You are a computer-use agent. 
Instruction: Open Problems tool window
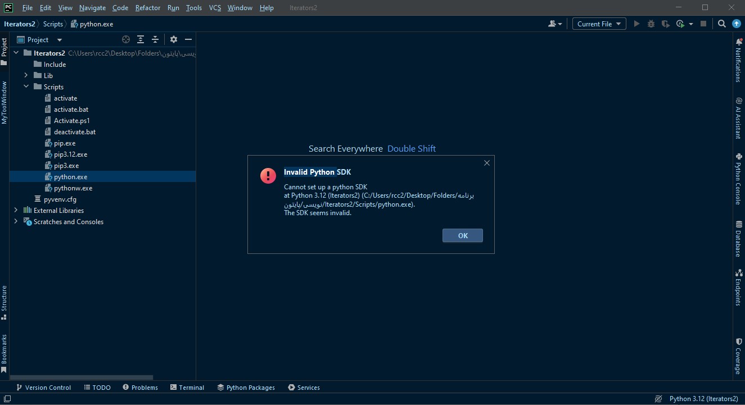point(140,387)
